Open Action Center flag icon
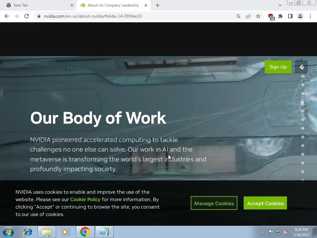Screen dimensions: 317x238 (x=271, y=232)
